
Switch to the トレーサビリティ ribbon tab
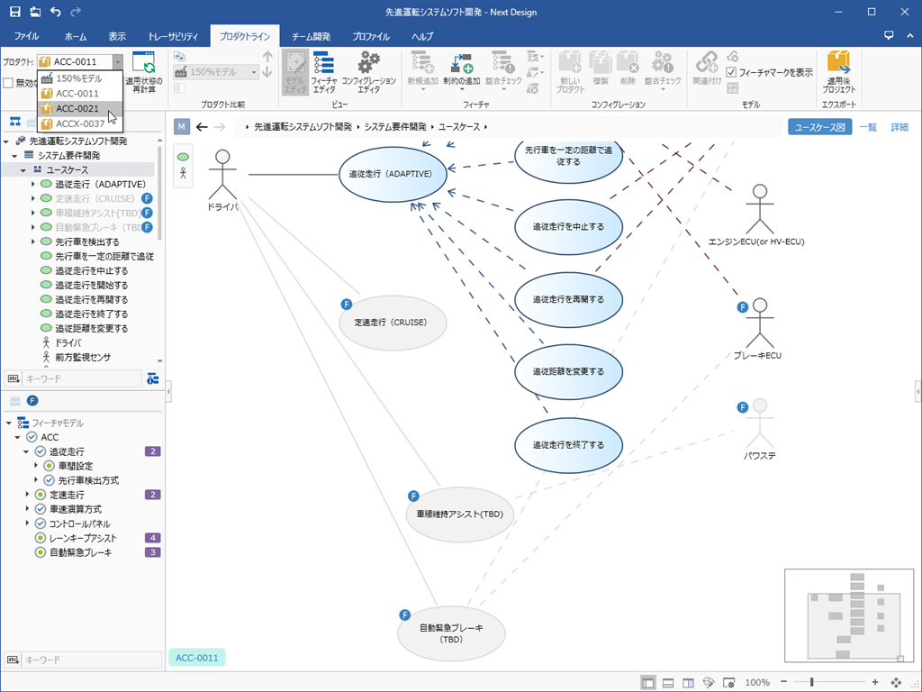pos(172,37)
